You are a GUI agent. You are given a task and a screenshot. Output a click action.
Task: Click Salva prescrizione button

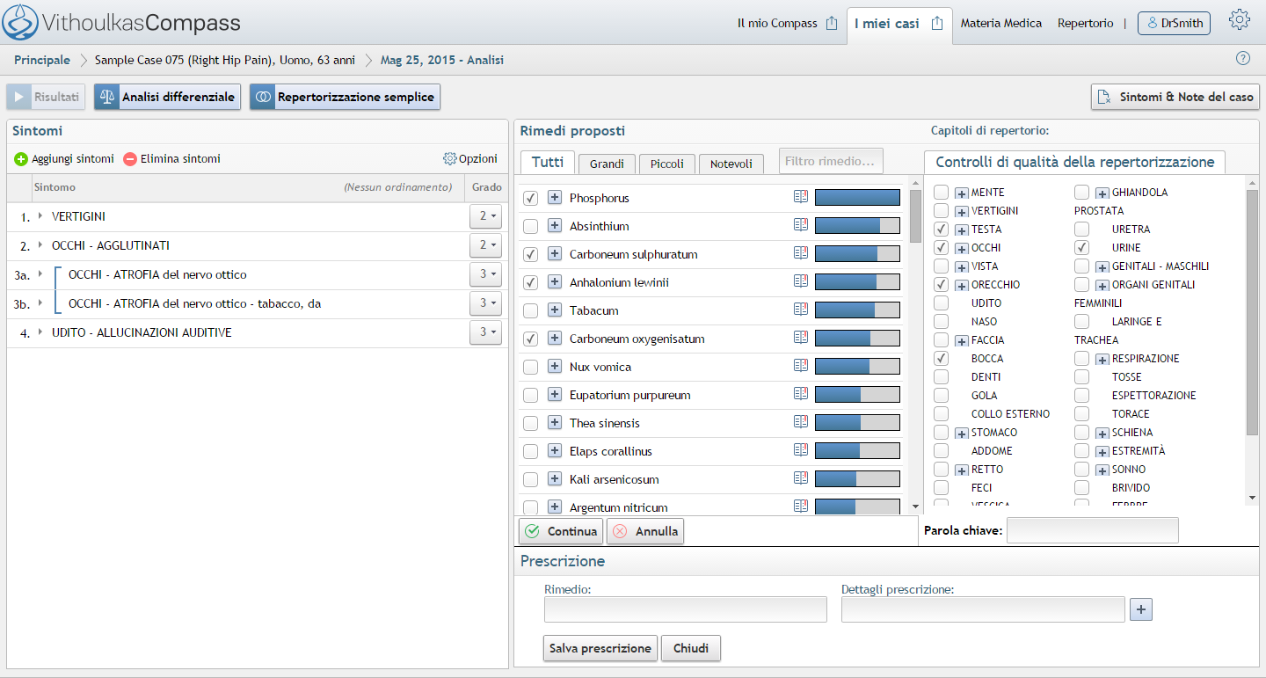pyautogui.click(x=600, y=648)
